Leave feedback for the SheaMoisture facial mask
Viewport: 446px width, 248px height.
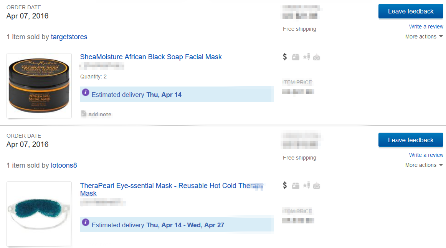pos(411,12)
